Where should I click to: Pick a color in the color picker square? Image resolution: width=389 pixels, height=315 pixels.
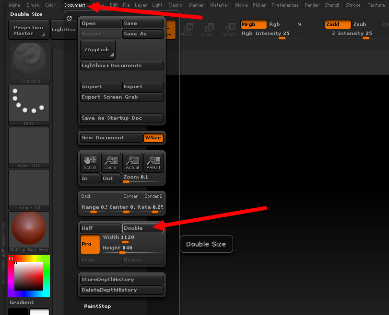click(29, 276)
